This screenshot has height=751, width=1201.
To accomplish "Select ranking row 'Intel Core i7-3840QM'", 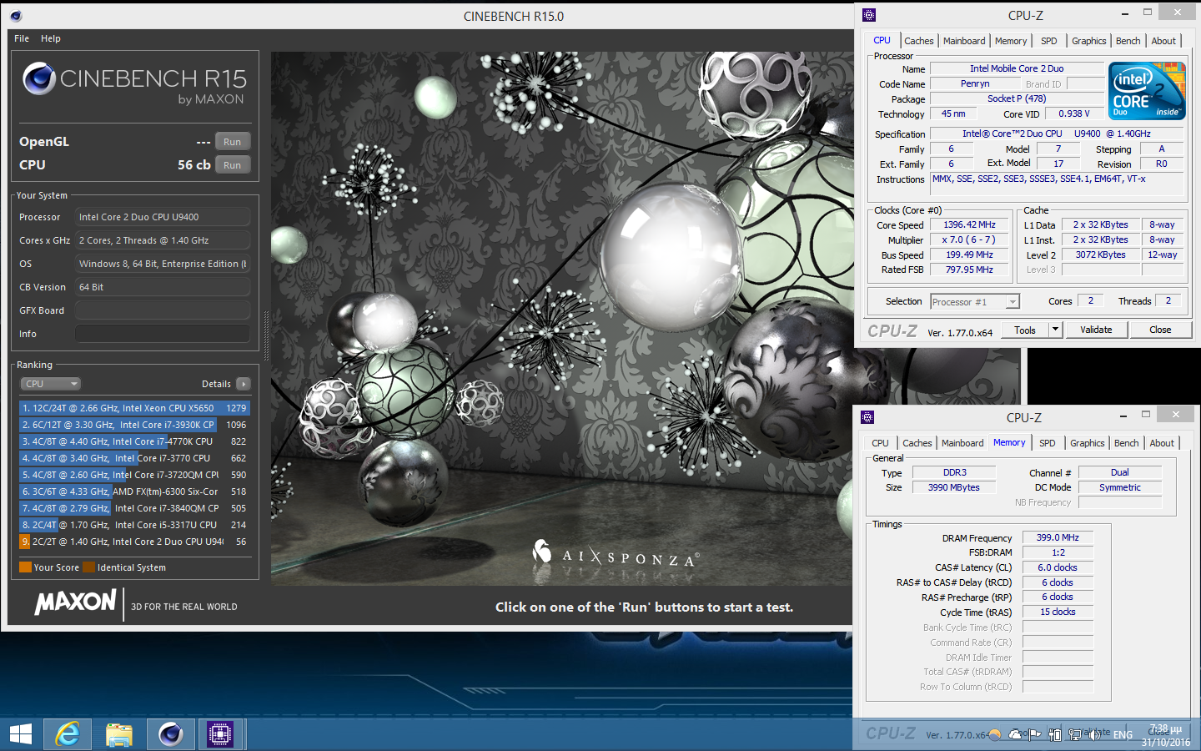I will point(134,508).
